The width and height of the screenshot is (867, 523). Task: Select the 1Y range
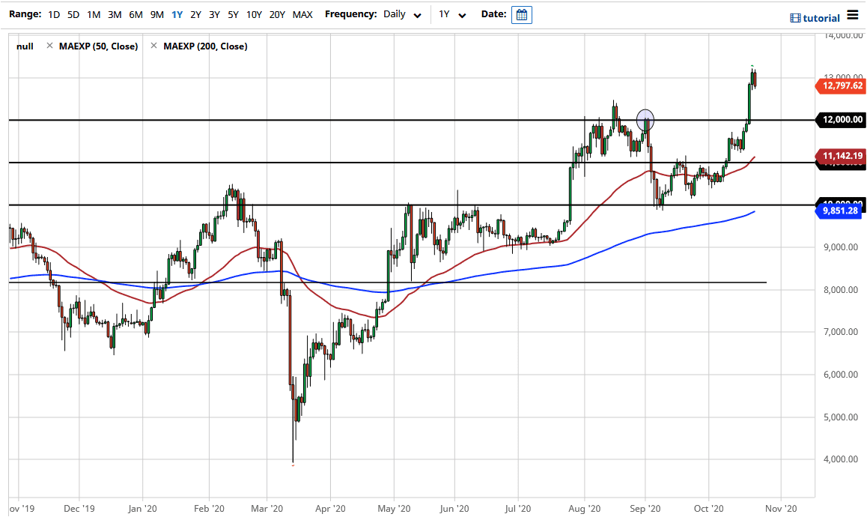coord(177,14)
